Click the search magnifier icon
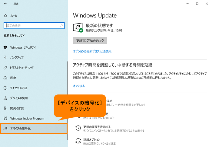This screenshot has width=212, height=147. coord(61,25)
